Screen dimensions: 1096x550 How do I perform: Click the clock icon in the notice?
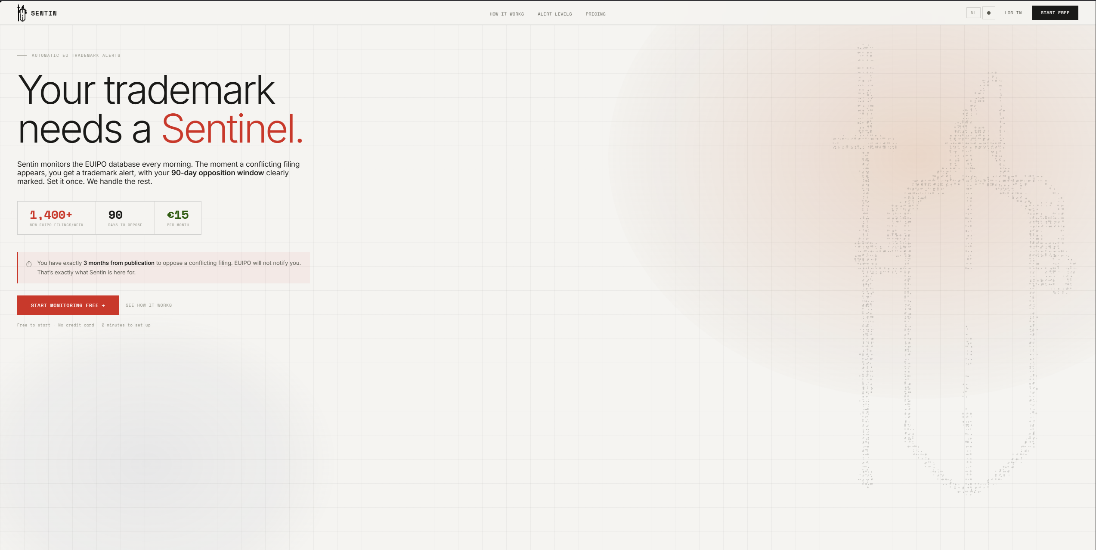(x=29, y=264)
